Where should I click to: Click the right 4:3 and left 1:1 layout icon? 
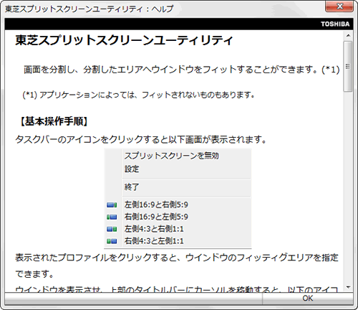(112, 241)
